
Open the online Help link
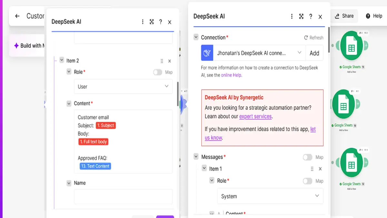(231, 75)
